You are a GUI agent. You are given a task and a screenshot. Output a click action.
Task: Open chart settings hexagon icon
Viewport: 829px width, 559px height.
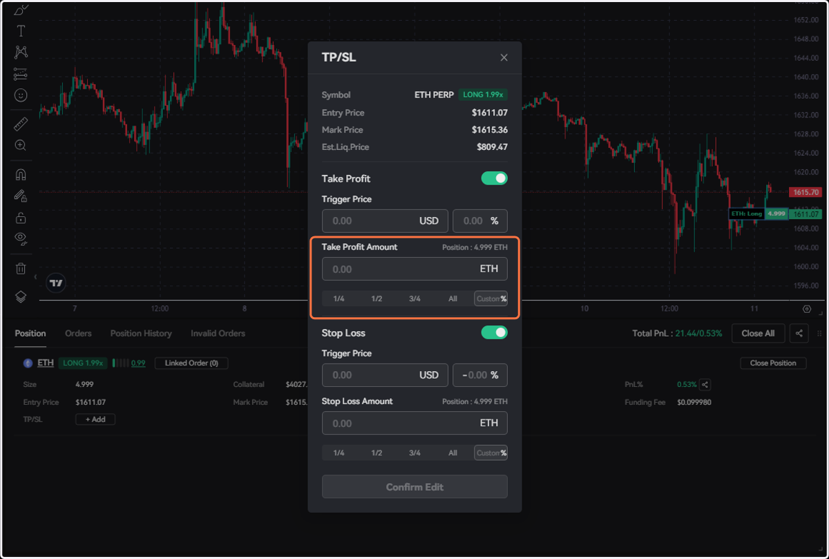(807, 309)
